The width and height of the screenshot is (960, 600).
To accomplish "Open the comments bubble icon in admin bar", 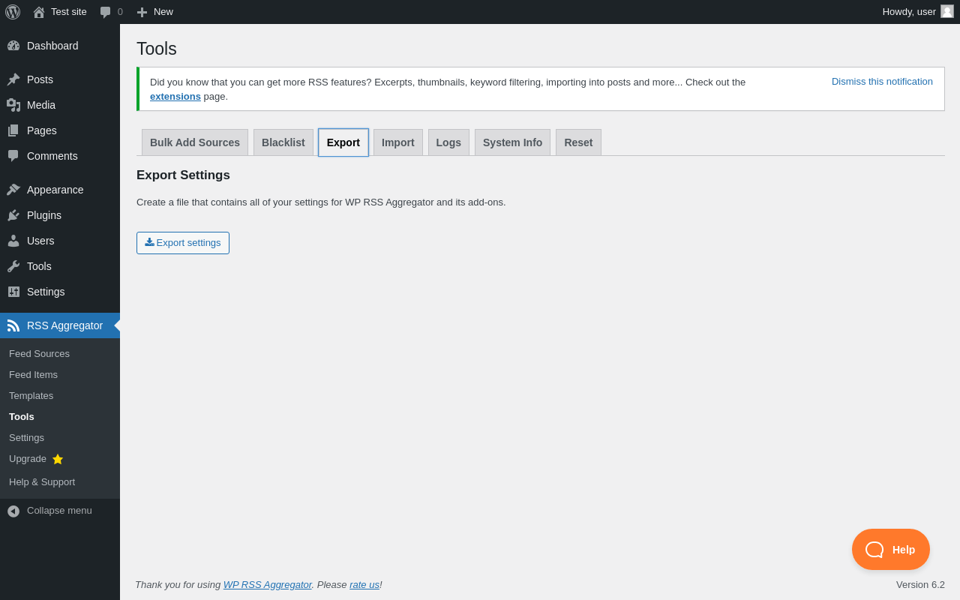I will click(x=106, y=12).
